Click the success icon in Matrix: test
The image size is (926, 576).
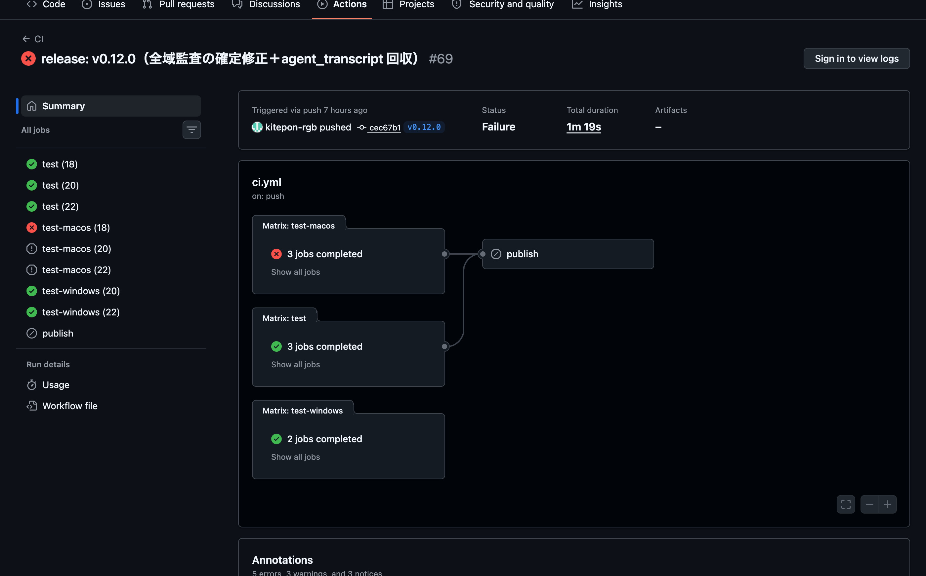click(276, 347)
